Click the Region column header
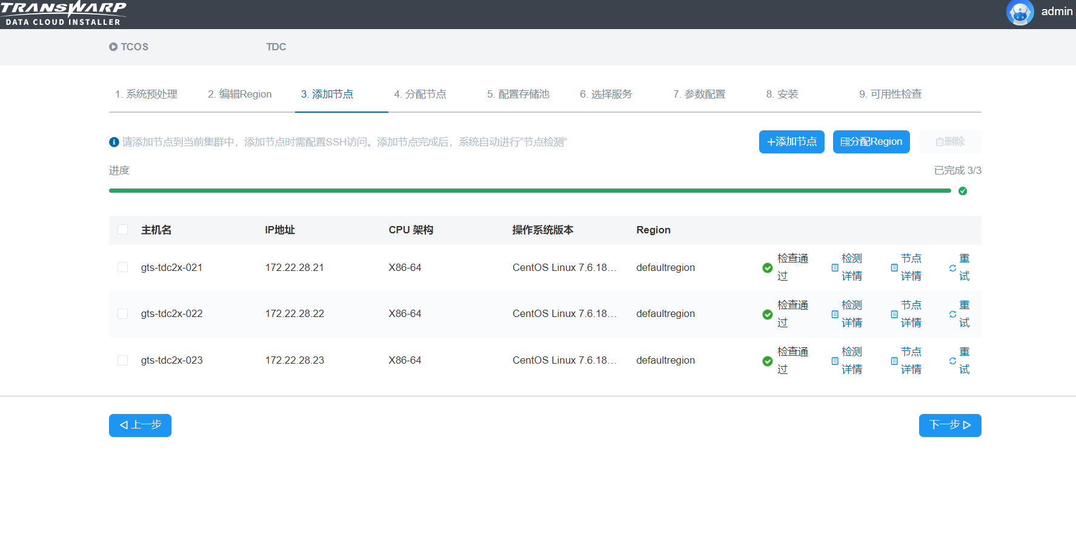 coord(653,230)
